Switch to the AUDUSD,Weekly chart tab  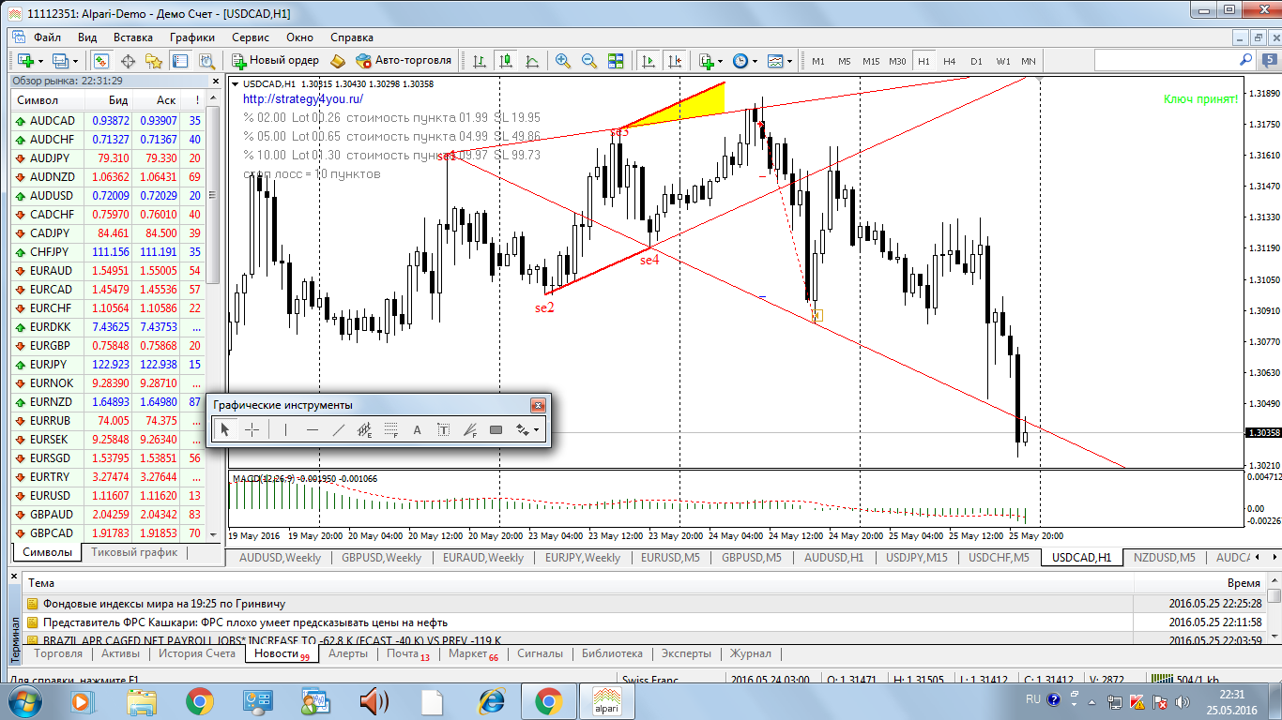(x=280, y=557)
